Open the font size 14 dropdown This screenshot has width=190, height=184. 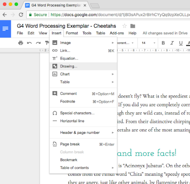click(x=147, y=43)
